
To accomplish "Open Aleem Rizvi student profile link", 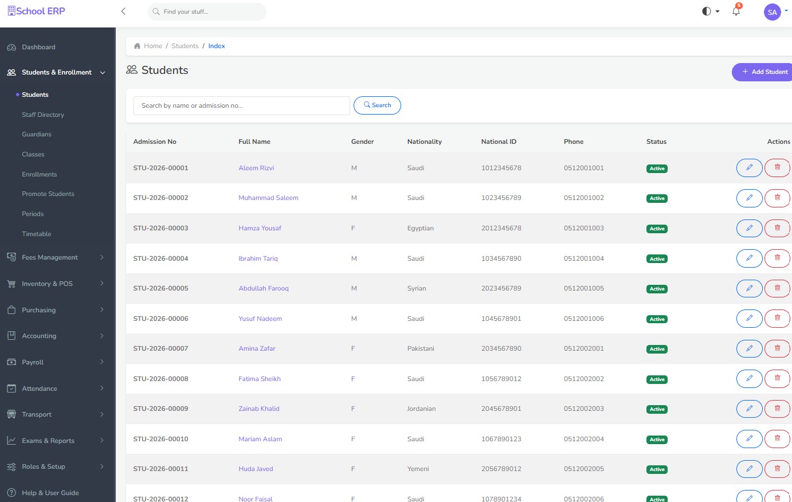I will 256,168.
